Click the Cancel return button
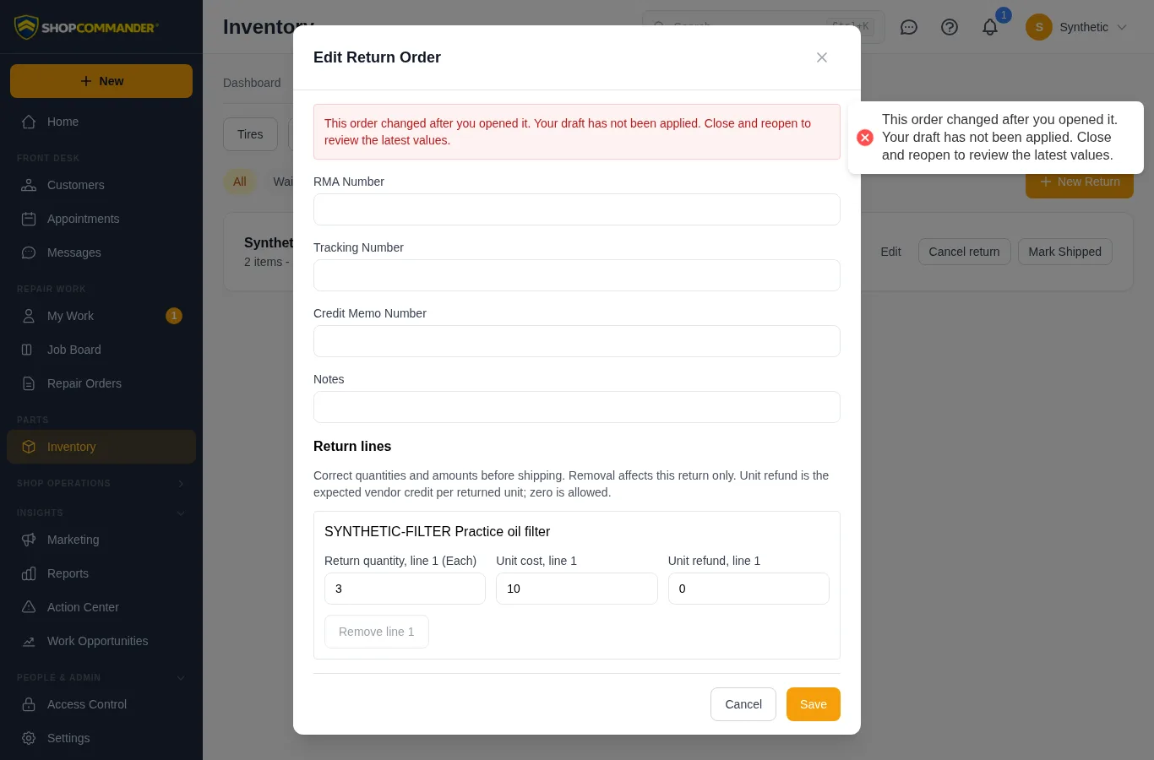 pyautogui.click(x=964, y=252)
